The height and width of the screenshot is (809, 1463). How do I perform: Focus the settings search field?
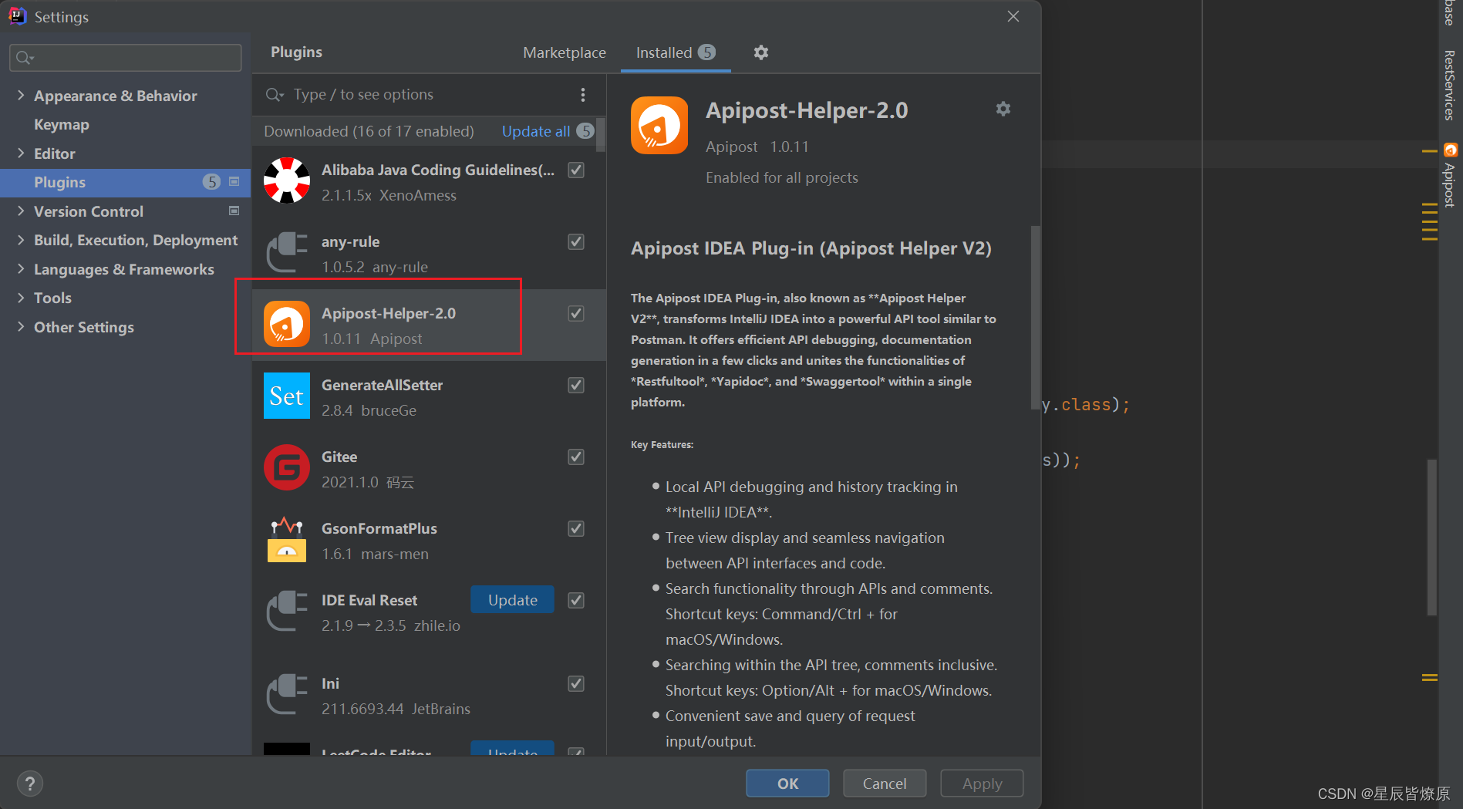pos(126,58)
